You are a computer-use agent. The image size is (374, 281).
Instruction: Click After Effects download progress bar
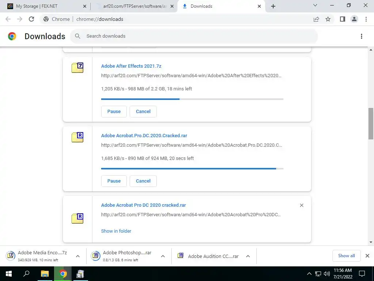tap(192, 99)
